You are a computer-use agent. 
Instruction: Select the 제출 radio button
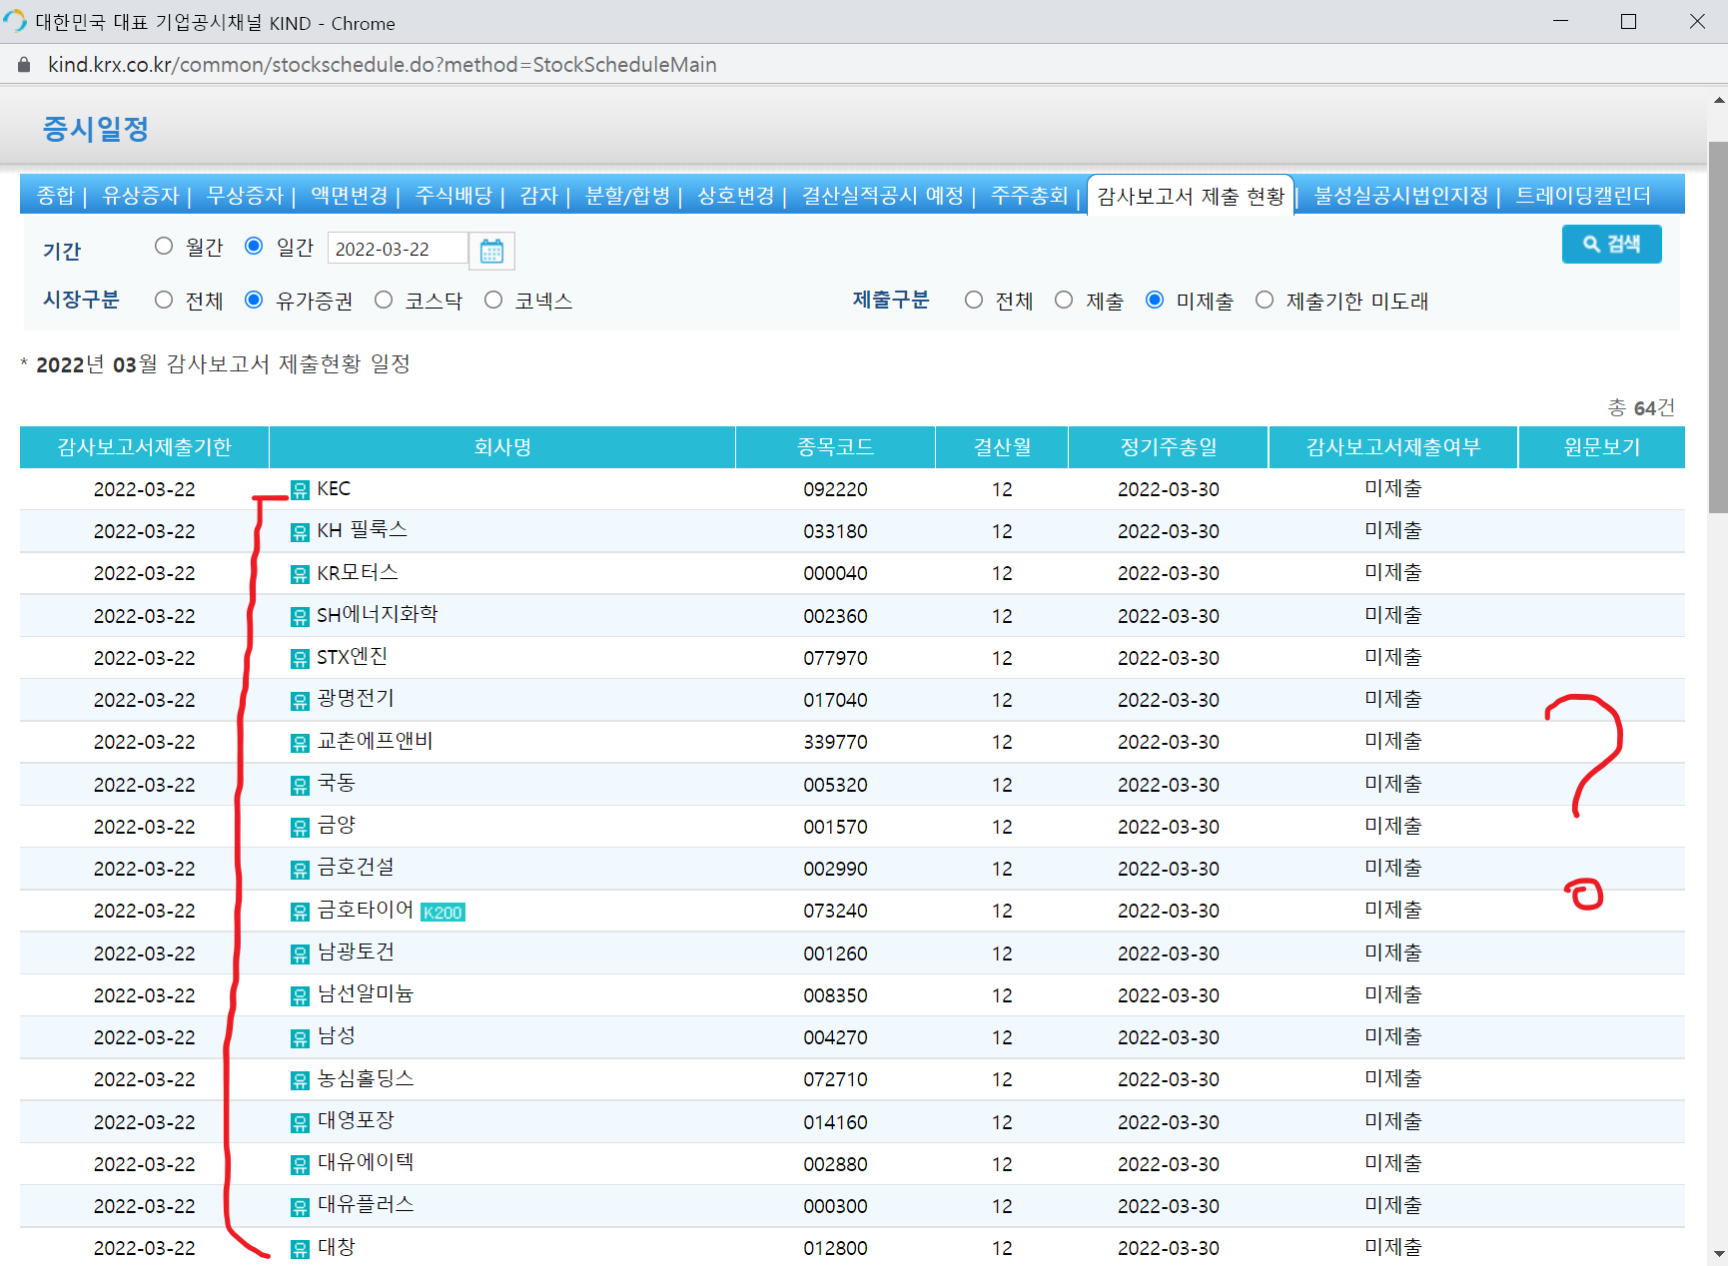tap(1064, 300)
